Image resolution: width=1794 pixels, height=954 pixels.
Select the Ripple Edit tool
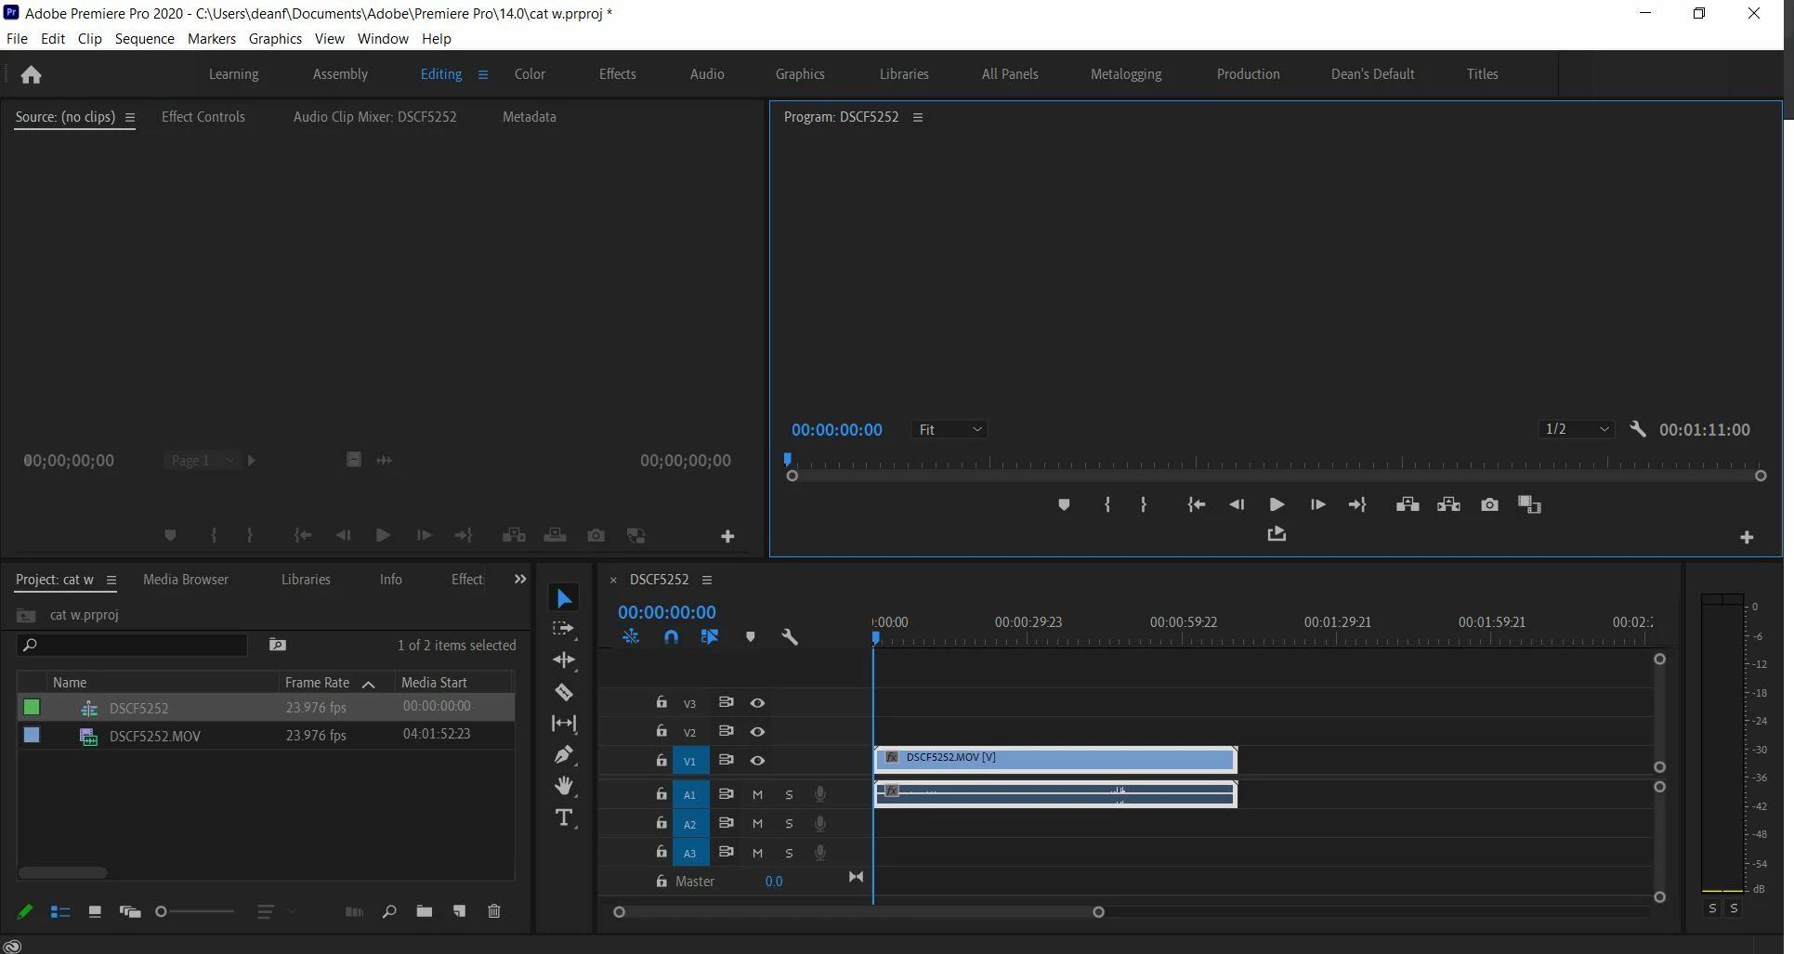click(564, 660)
